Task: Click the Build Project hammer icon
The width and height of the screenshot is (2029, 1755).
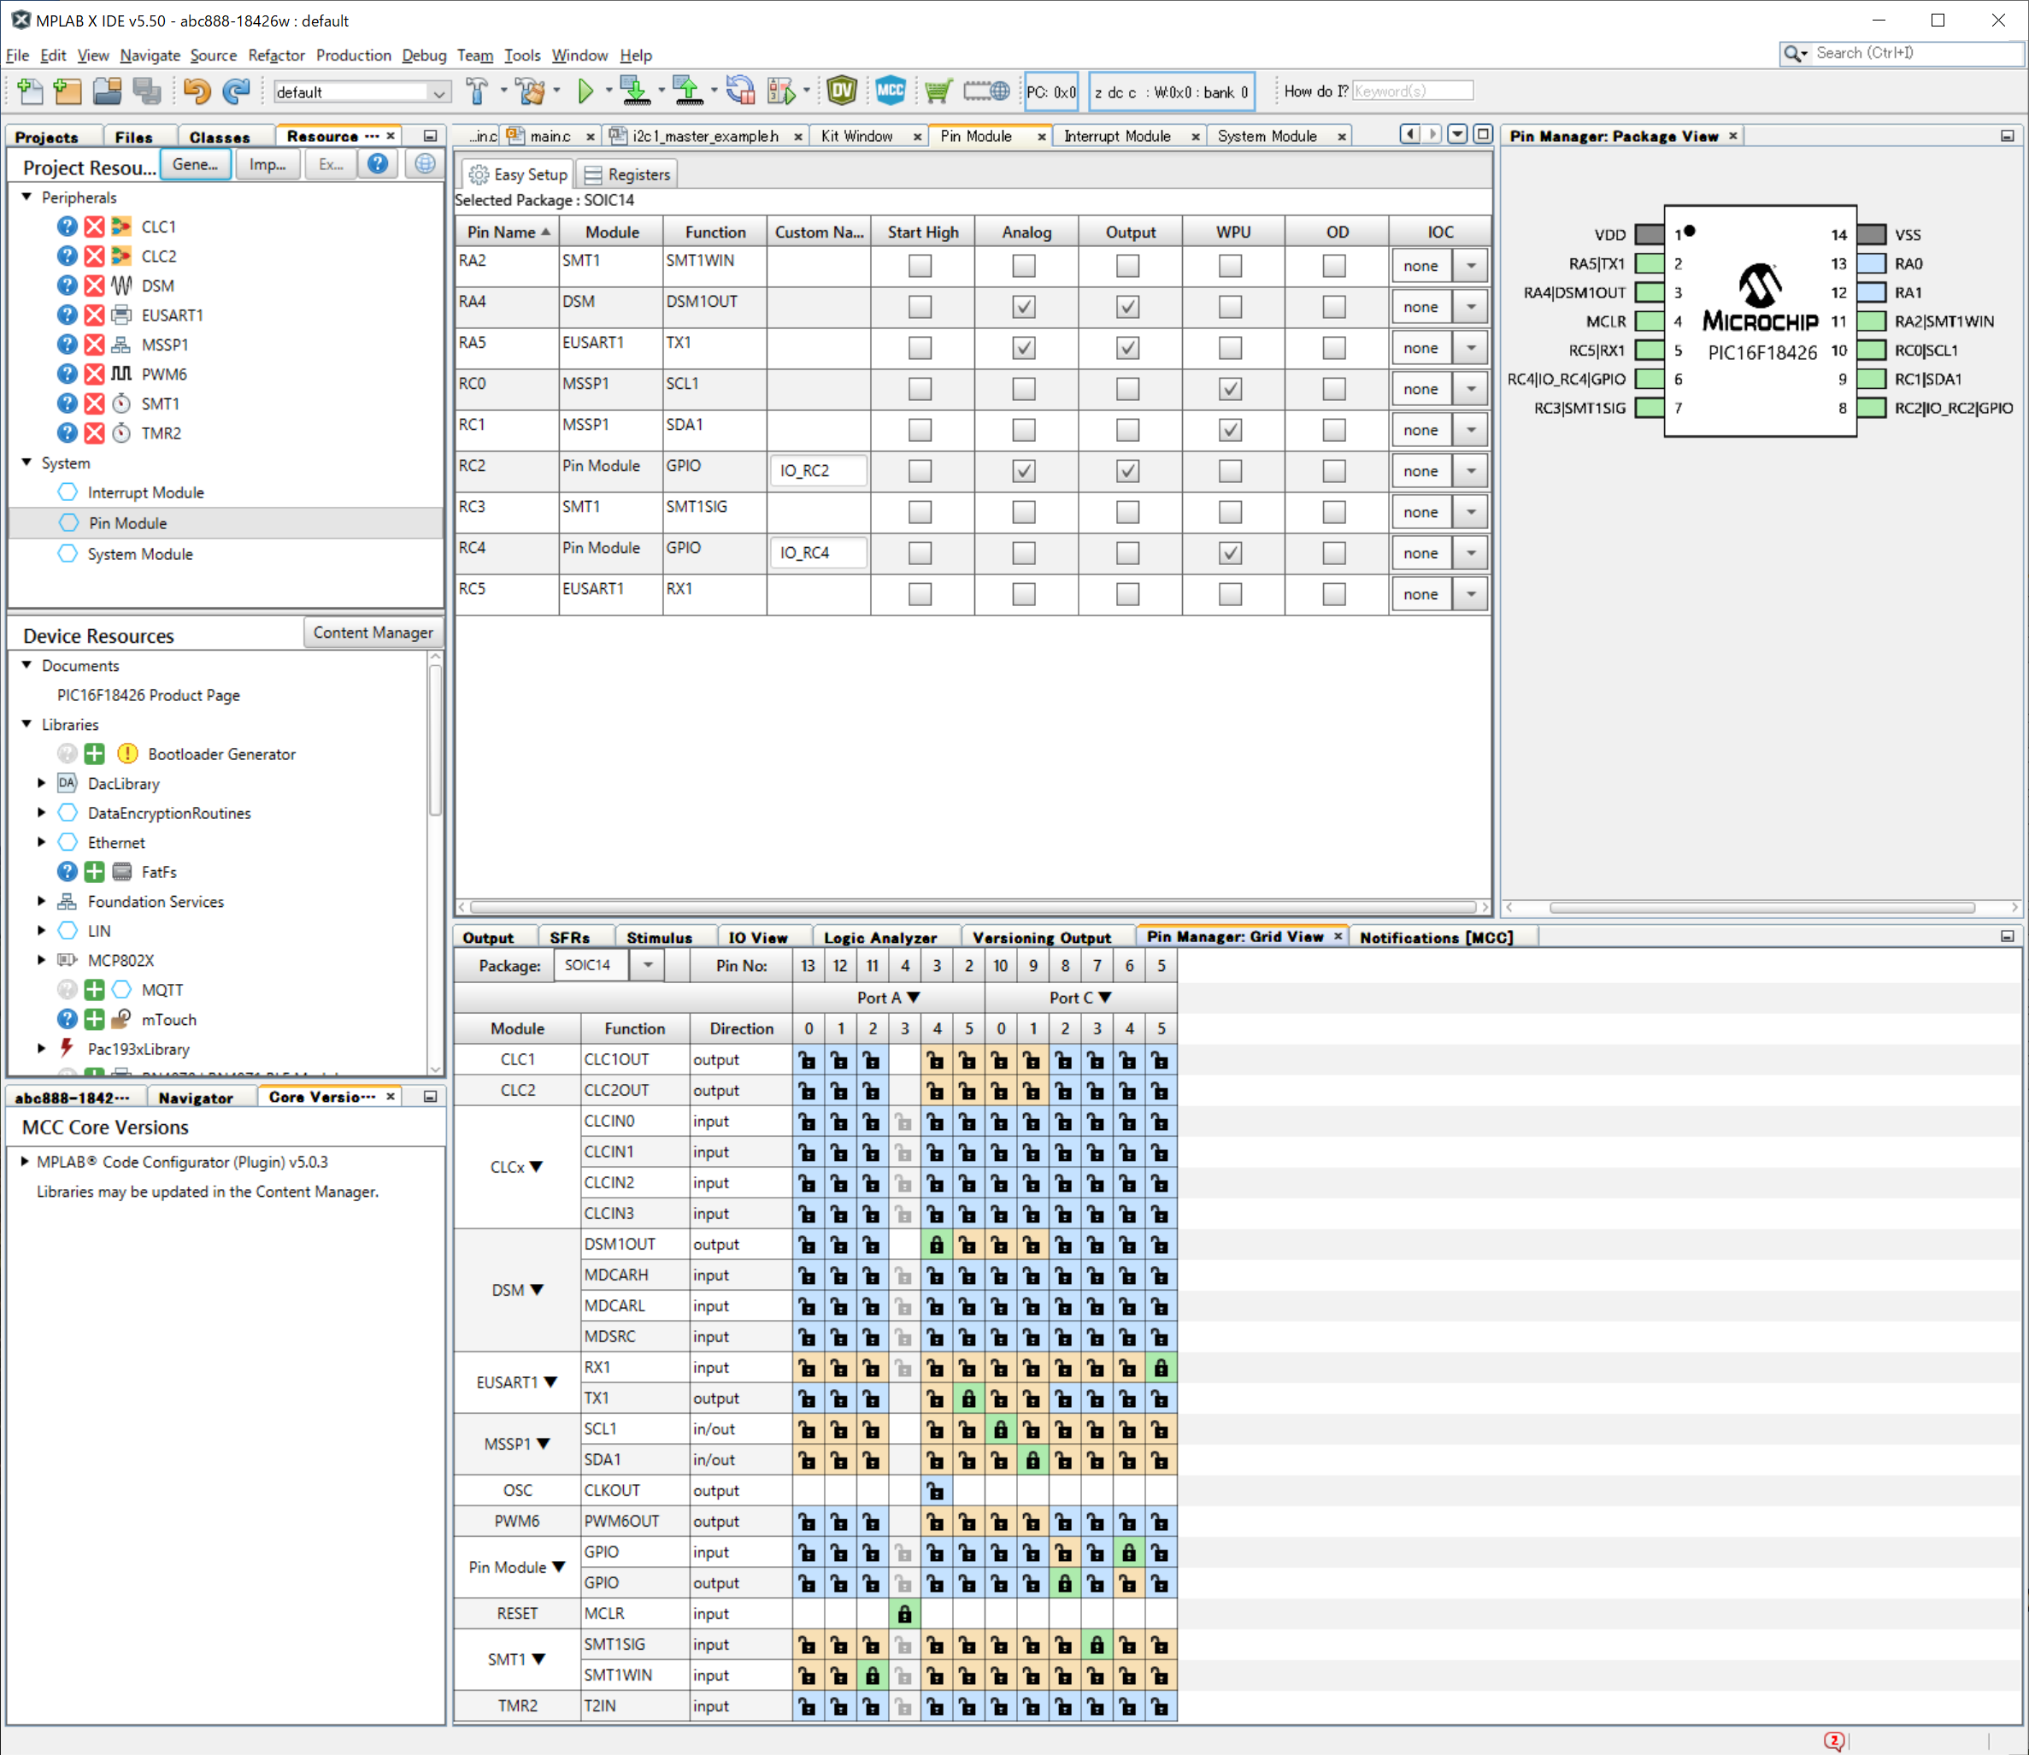Action: coord(477,91)
